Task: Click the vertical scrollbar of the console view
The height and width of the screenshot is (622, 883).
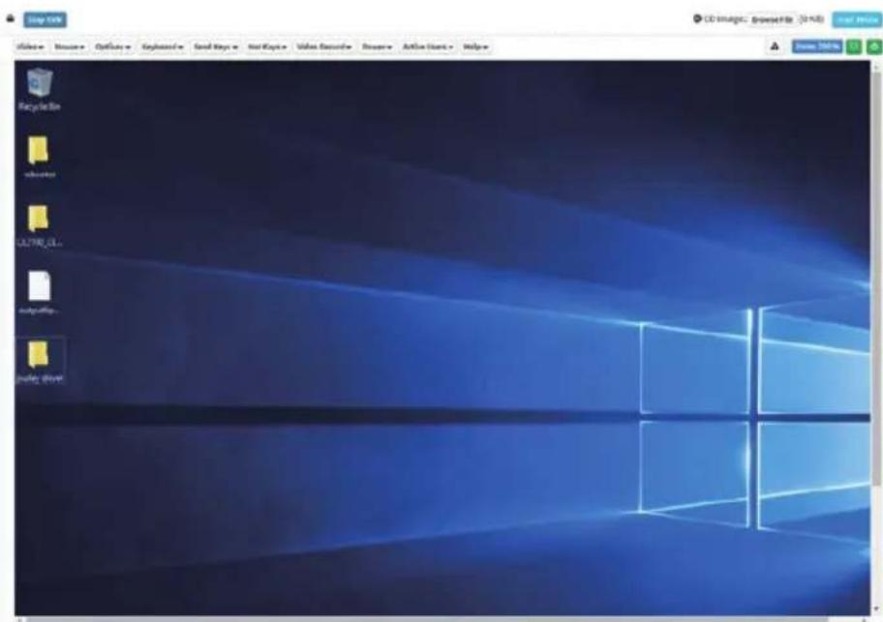Action: click(x=877, y=279)
